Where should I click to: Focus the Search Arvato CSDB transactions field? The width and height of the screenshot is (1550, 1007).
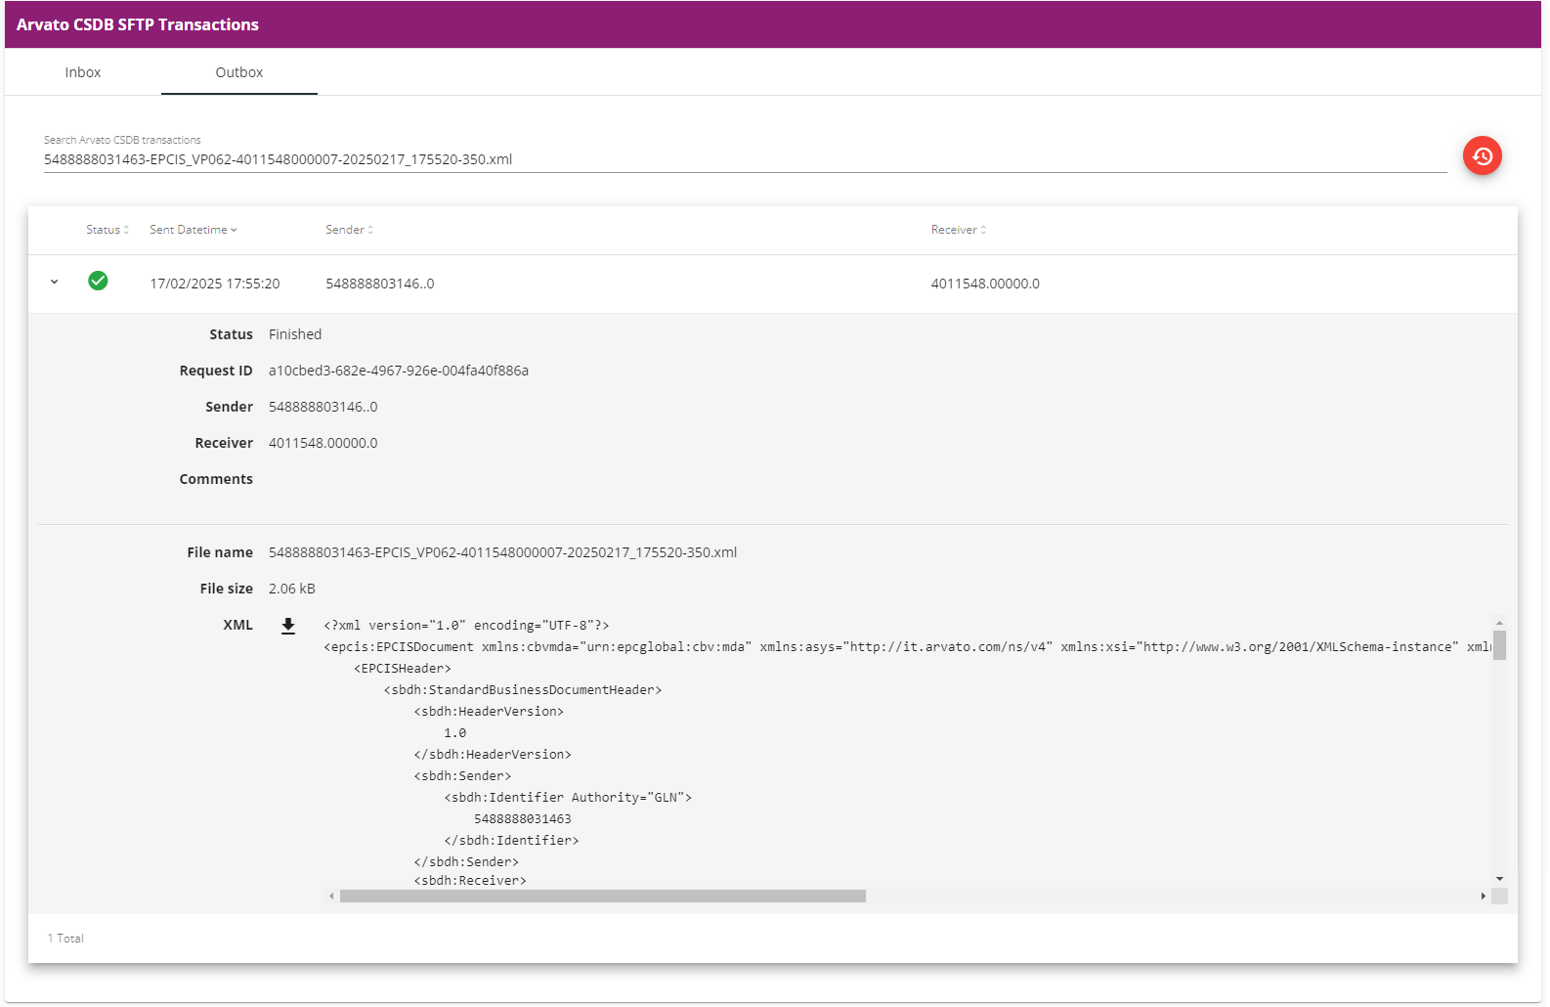click(x=745, y=159)
